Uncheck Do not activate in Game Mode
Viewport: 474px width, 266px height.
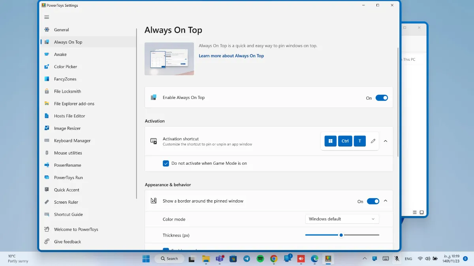click(166, 163)
